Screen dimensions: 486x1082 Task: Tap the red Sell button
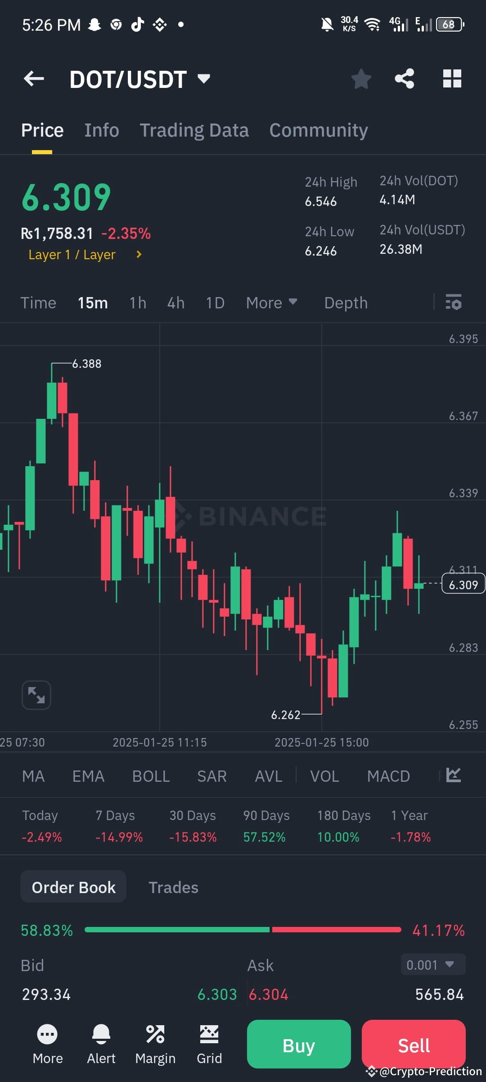414,1044
